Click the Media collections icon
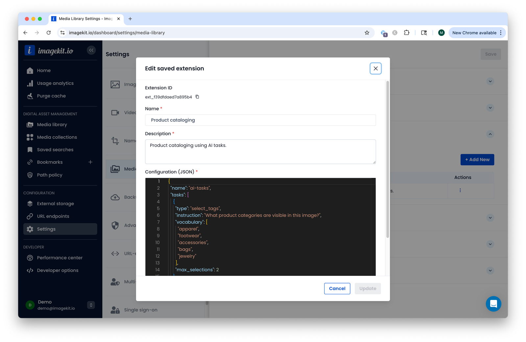 point(30,137)
